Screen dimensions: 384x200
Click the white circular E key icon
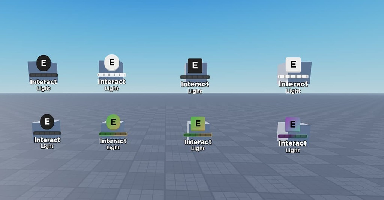[112, 62]
